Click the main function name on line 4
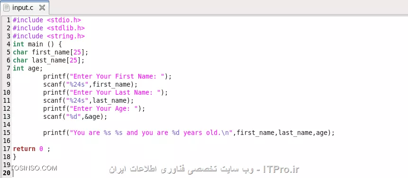 click(x=35, y=44)
